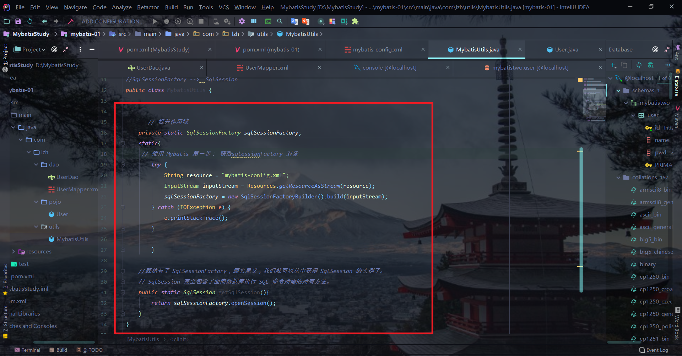Open Settings via the purple gear icon
Screen dimensions: 682x356
pos(242,21)
